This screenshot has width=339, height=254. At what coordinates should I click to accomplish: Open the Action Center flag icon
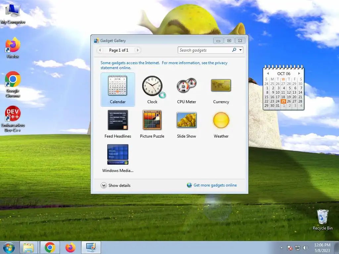(290, 248)
